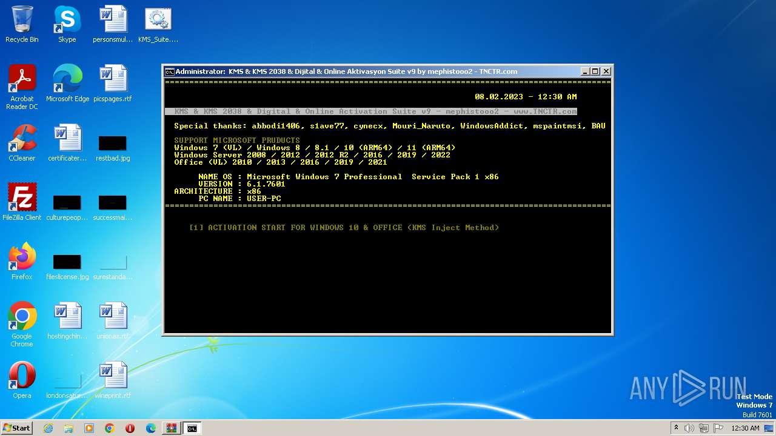The width and height of the screenshot is (776, 436).
Task: Minimize the KMS Suite console window
Action: click(584, 71)
